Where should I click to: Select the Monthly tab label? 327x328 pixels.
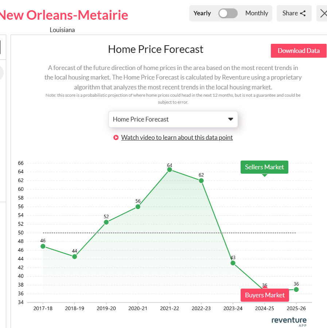(257, 13)
